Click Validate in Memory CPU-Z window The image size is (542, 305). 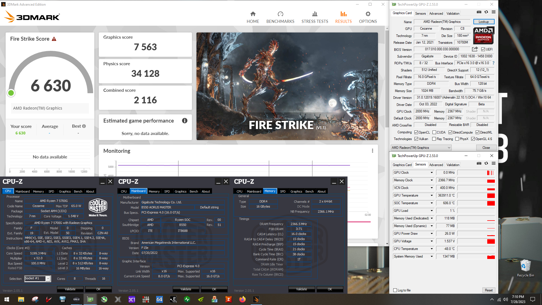[301, 289]
